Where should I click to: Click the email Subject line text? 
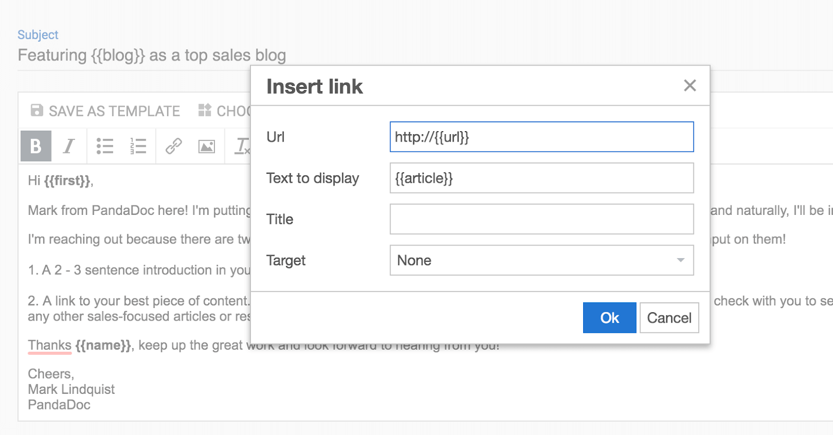pos(152,55)
